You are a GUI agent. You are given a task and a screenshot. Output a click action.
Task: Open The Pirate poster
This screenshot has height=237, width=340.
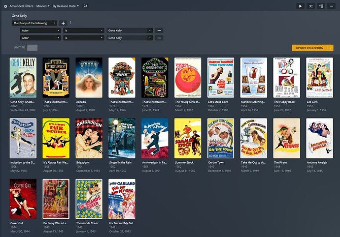coord(287,138)
